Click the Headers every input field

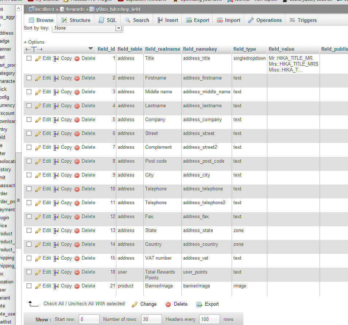[209, 319]
